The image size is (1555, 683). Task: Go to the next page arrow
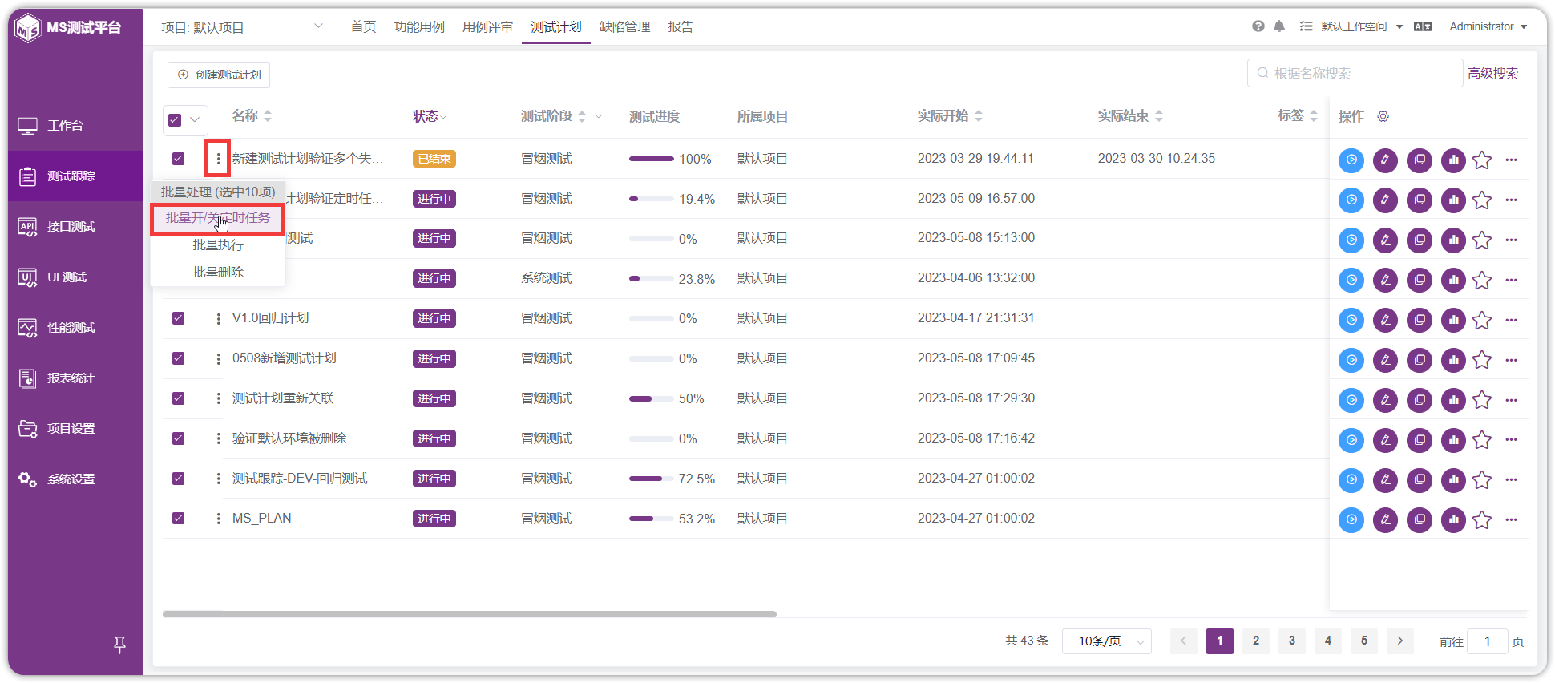(1400, 641)
